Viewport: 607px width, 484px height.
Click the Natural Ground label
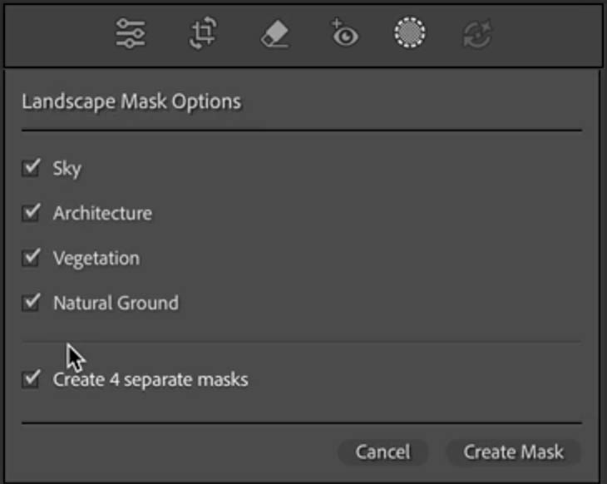116,303
